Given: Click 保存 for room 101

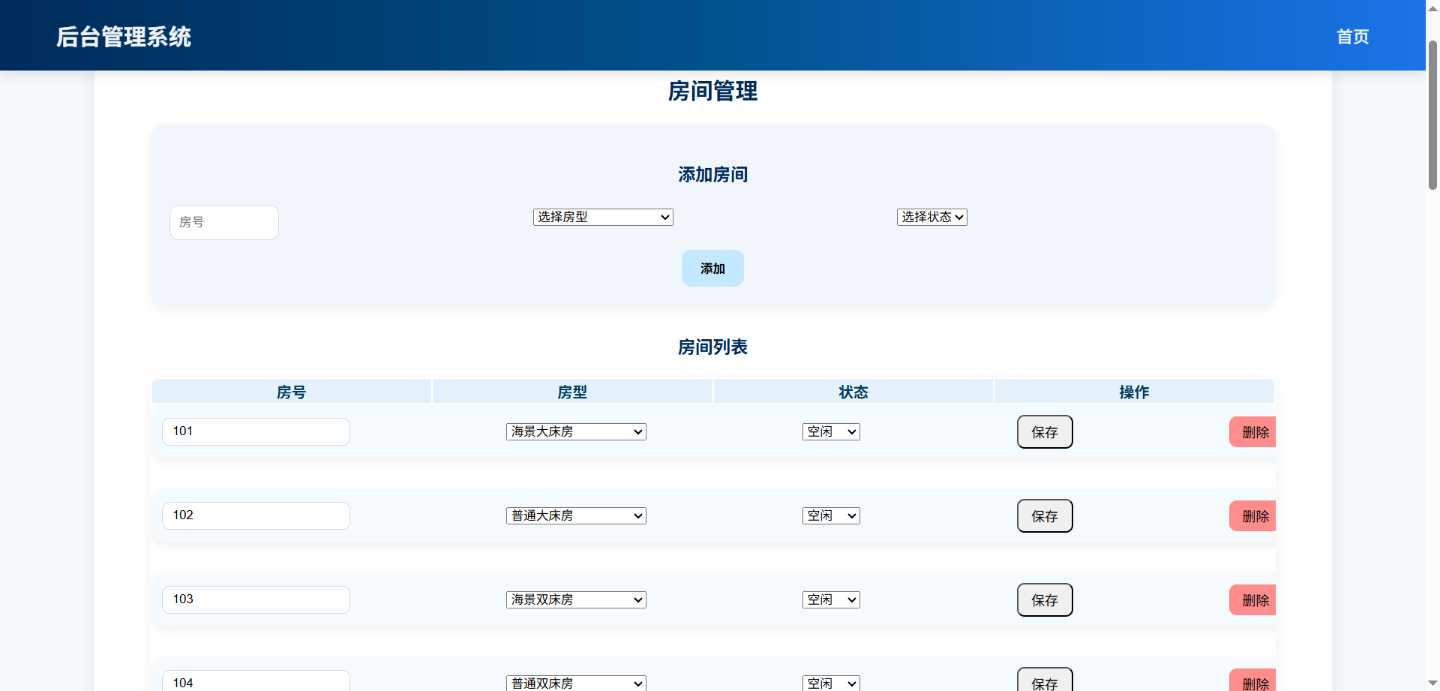Looking at the screenshot, I should pos(1044,431).
